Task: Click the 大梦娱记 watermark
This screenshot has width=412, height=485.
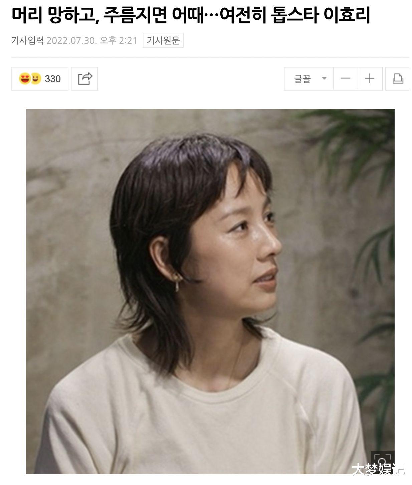Action: click(378, 469)
